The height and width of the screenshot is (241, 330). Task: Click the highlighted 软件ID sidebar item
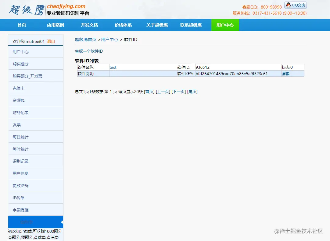pos(36,222)
